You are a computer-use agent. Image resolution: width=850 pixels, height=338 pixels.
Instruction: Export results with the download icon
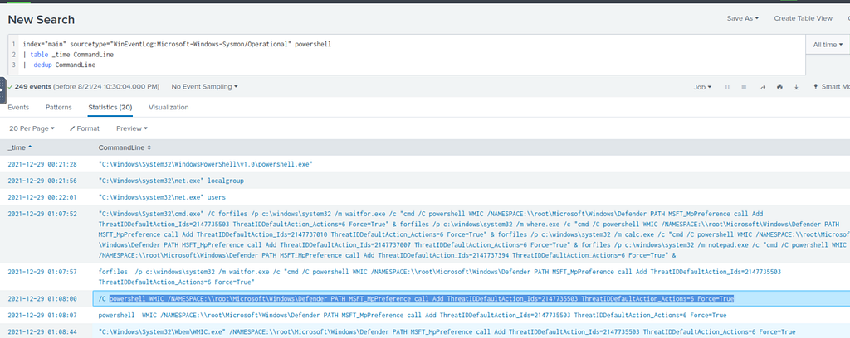[x=796, y=86]
